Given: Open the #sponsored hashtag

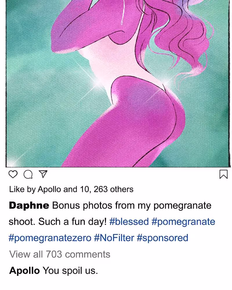Looking at the screenshot, I should pos(162,238).
